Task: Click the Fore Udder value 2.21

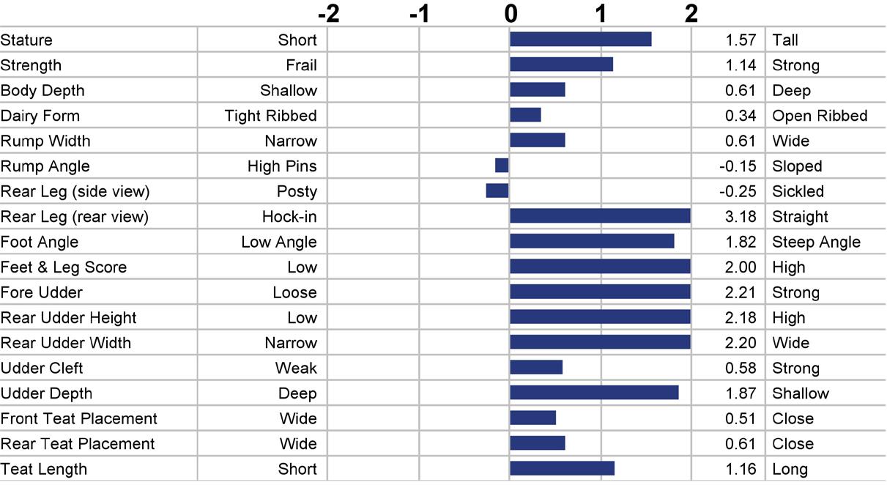Action: click(741, 292)
